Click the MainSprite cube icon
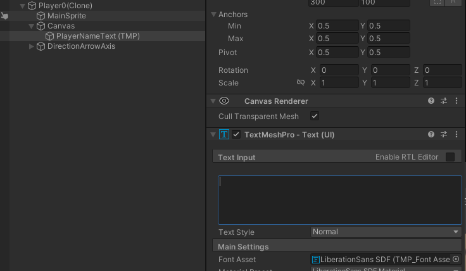Viewport: 466px width, 271px height. 41,16
